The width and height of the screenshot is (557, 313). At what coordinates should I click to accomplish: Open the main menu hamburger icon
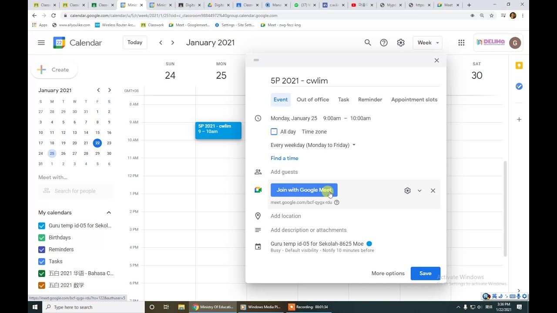41,43
